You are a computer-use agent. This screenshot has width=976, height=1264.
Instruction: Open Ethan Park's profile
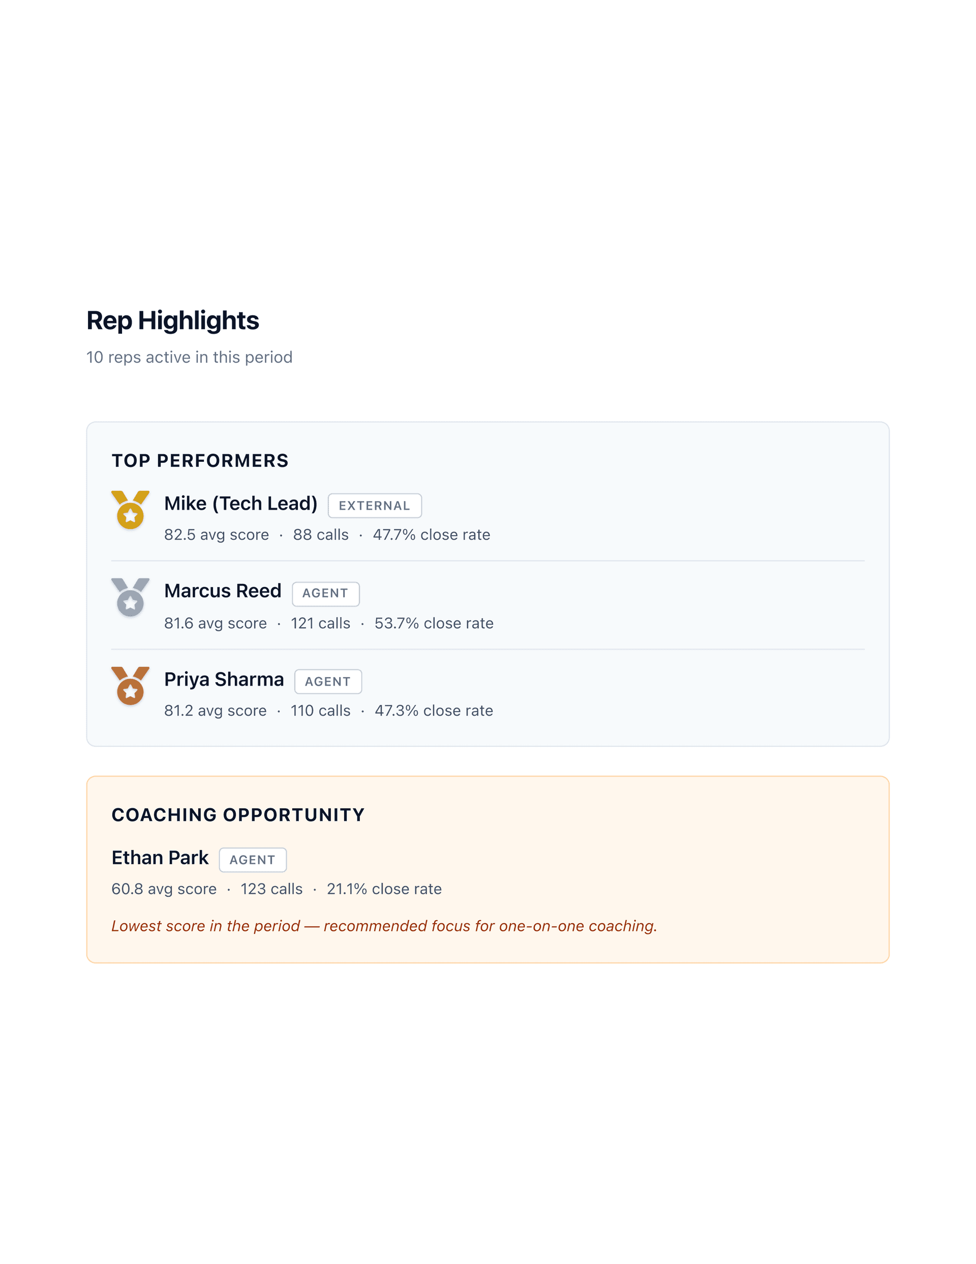pos(160,857)
